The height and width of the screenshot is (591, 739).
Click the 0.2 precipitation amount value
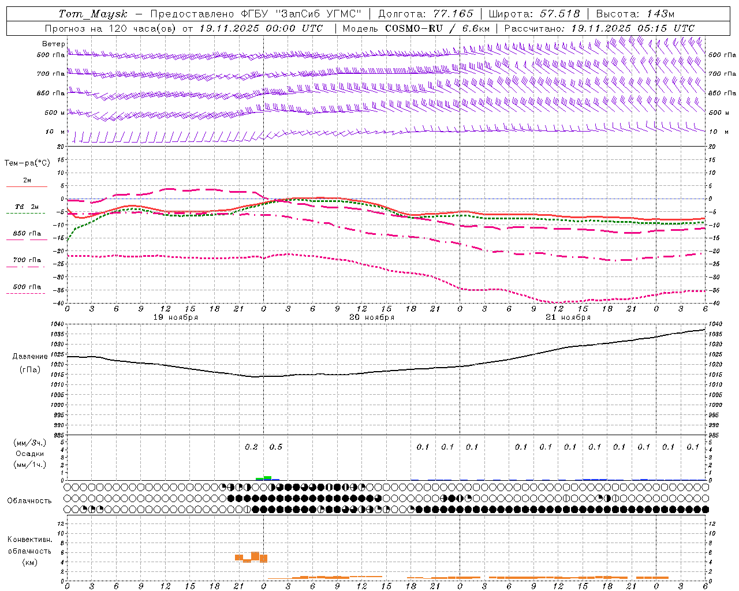click(x=251, y=447)
